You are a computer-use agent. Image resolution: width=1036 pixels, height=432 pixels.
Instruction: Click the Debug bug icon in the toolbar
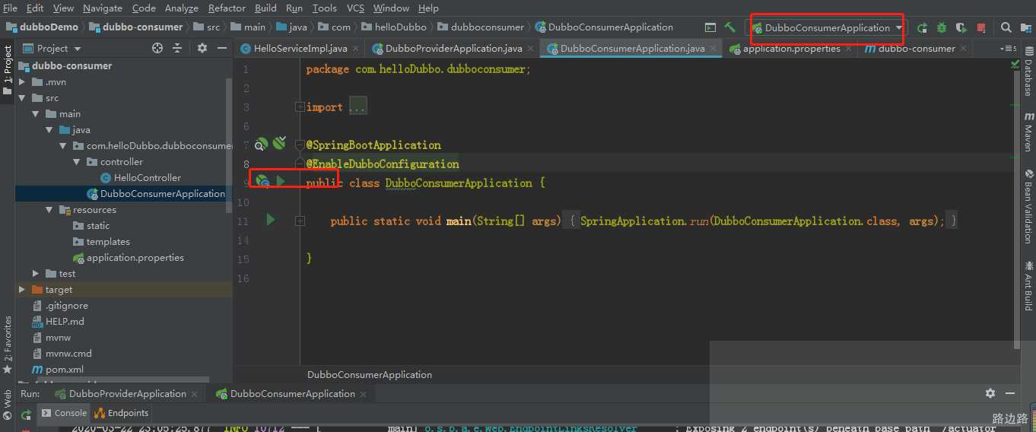942,27
